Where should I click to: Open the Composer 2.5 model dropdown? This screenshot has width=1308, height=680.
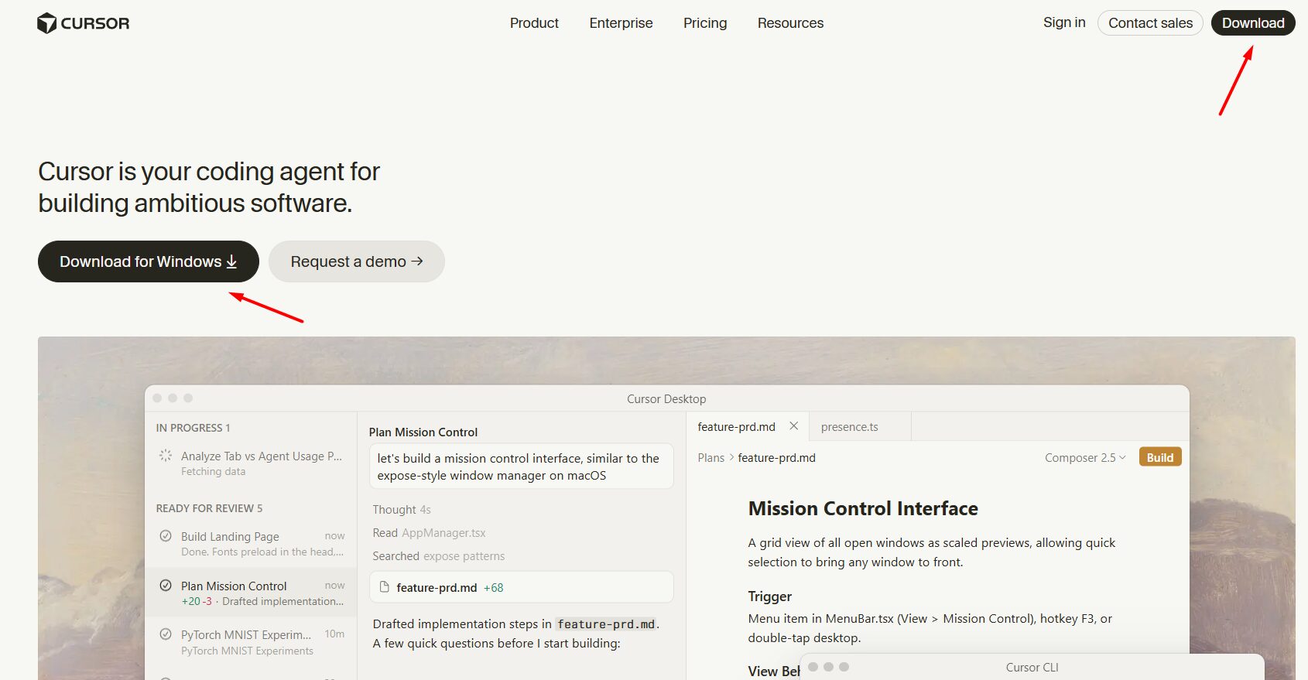click(1085, 457)
